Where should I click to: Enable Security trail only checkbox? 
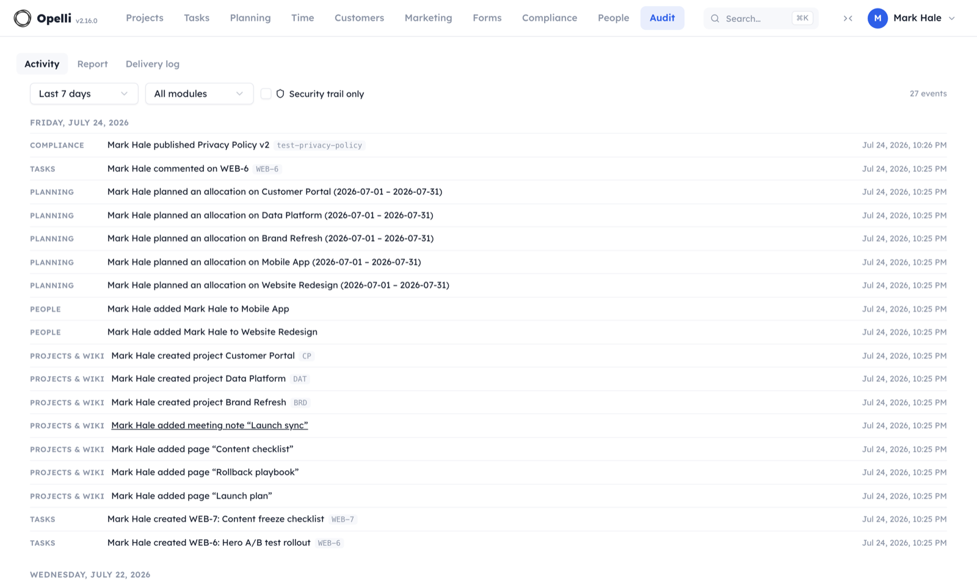266,93
